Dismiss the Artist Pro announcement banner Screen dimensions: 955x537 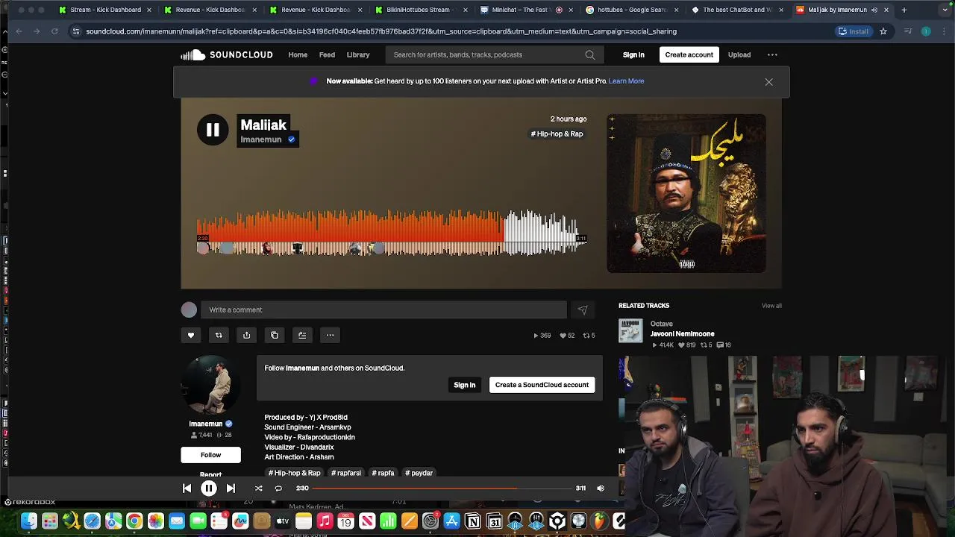click(x=768, y=82)
